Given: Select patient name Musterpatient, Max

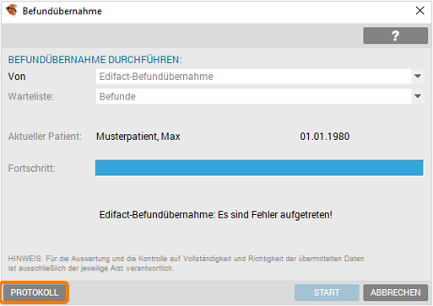Looking at the screenshot, I should pos(138,137).
